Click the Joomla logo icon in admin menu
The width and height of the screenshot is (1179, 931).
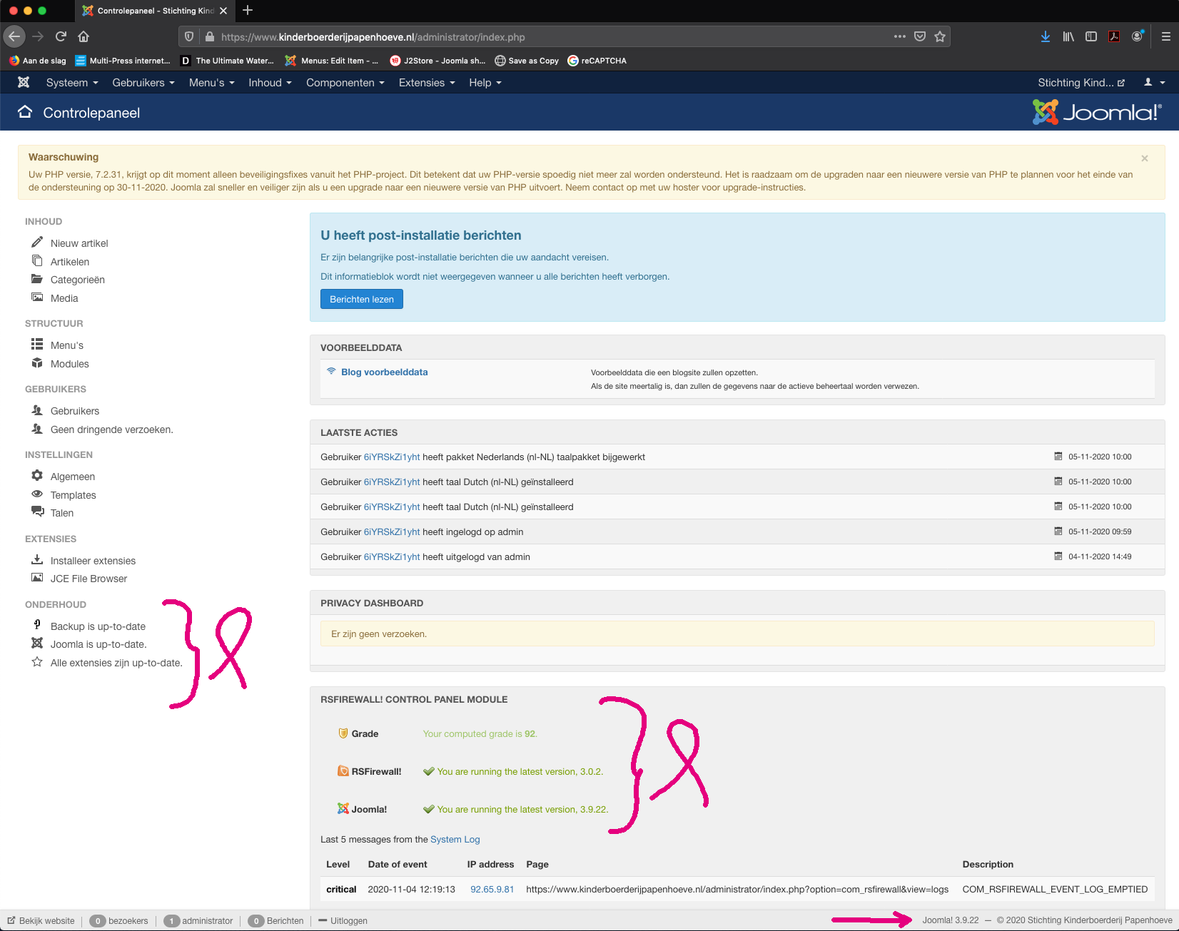pyautogui.click(x=24, y=83)
